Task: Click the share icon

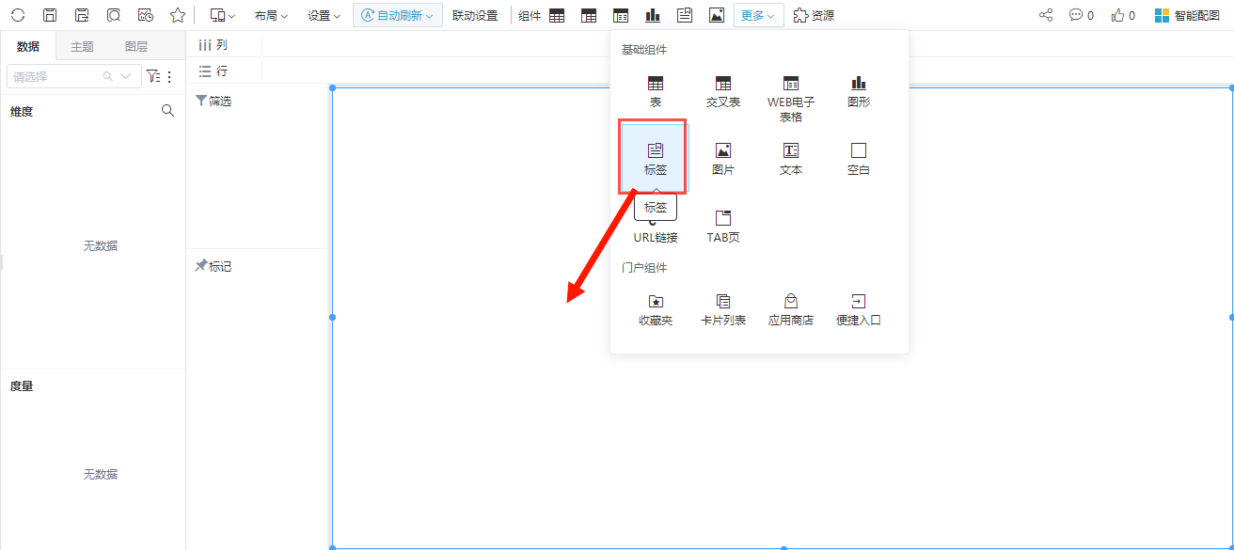Action: pyautogui.click(x=1046, y=15)
